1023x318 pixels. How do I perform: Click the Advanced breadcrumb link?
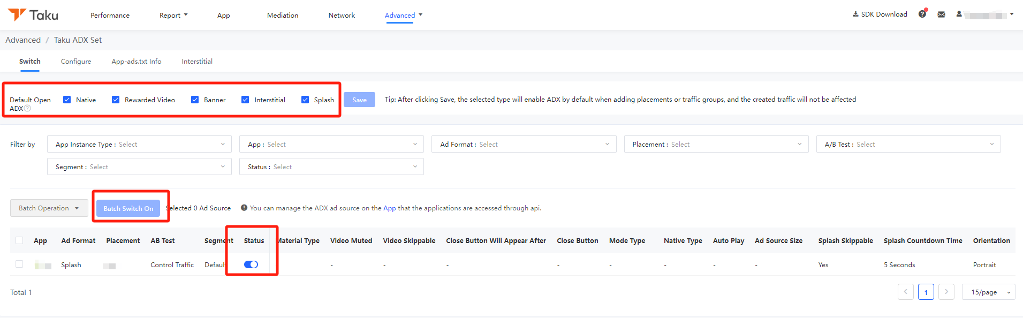click(23, 40)
